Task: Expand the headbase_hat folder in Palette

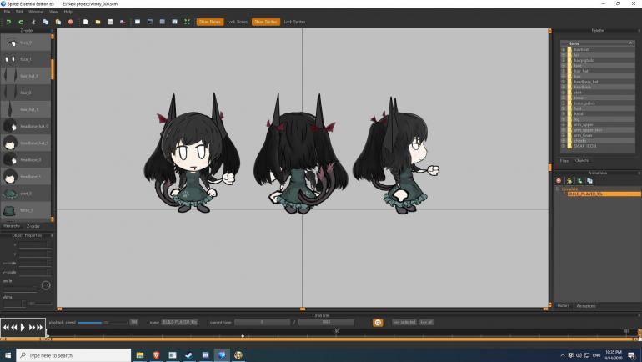Action: [564, 82]
